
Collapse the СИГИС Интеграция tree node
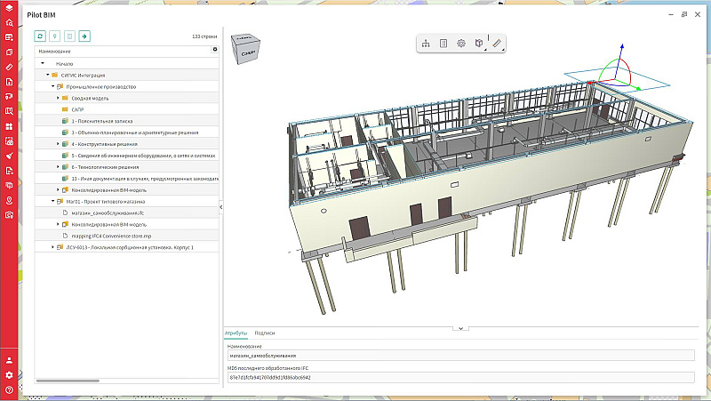47,76
